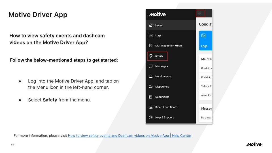Click the blue Logs card label

point(204,46)
